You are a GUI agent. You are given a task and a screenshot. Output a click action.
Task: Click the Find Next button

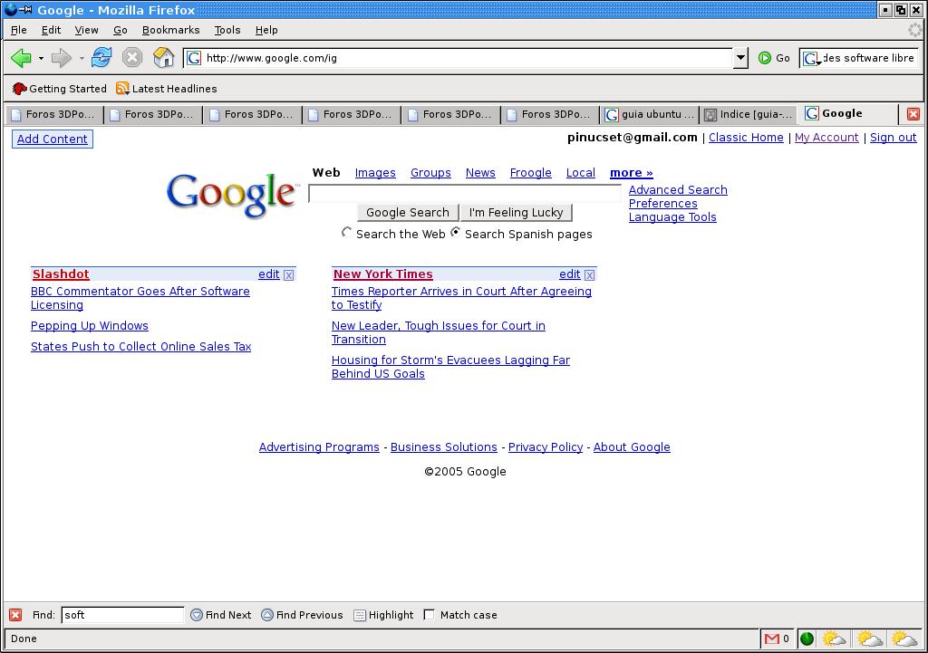pyautogui.click(x=221, y=615)
